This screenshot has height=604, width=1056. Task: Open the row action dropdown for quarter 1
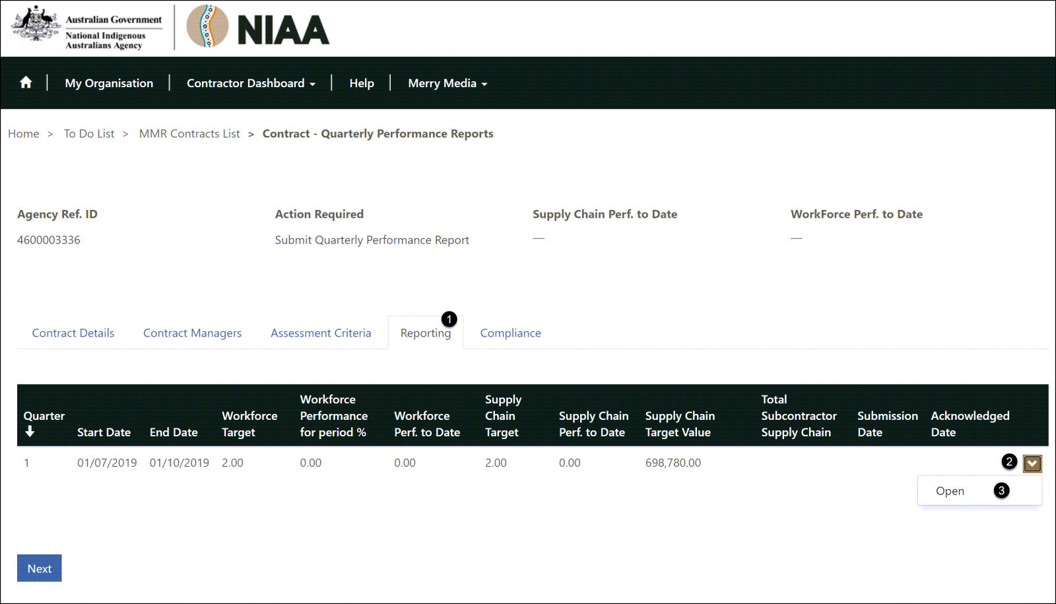click(x=1032, y=463)
